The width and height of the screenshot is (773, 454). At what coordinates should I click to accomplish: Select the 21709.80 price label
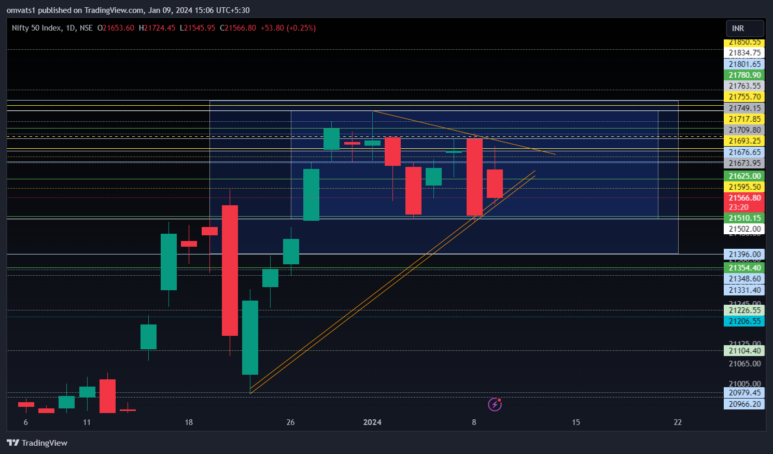point(744,130)
